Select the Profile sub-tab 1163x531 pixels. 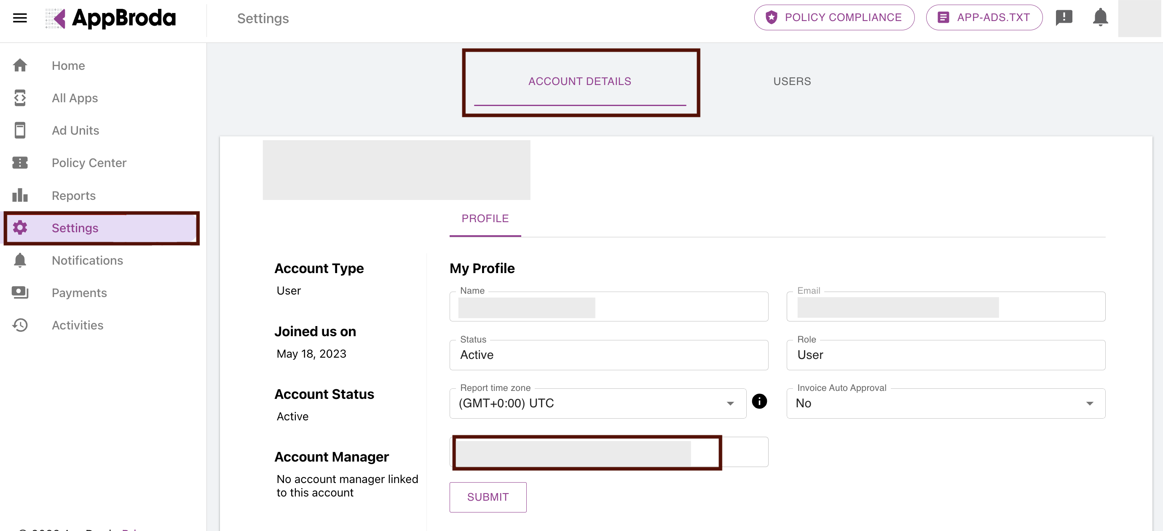(x=485, y=219)
